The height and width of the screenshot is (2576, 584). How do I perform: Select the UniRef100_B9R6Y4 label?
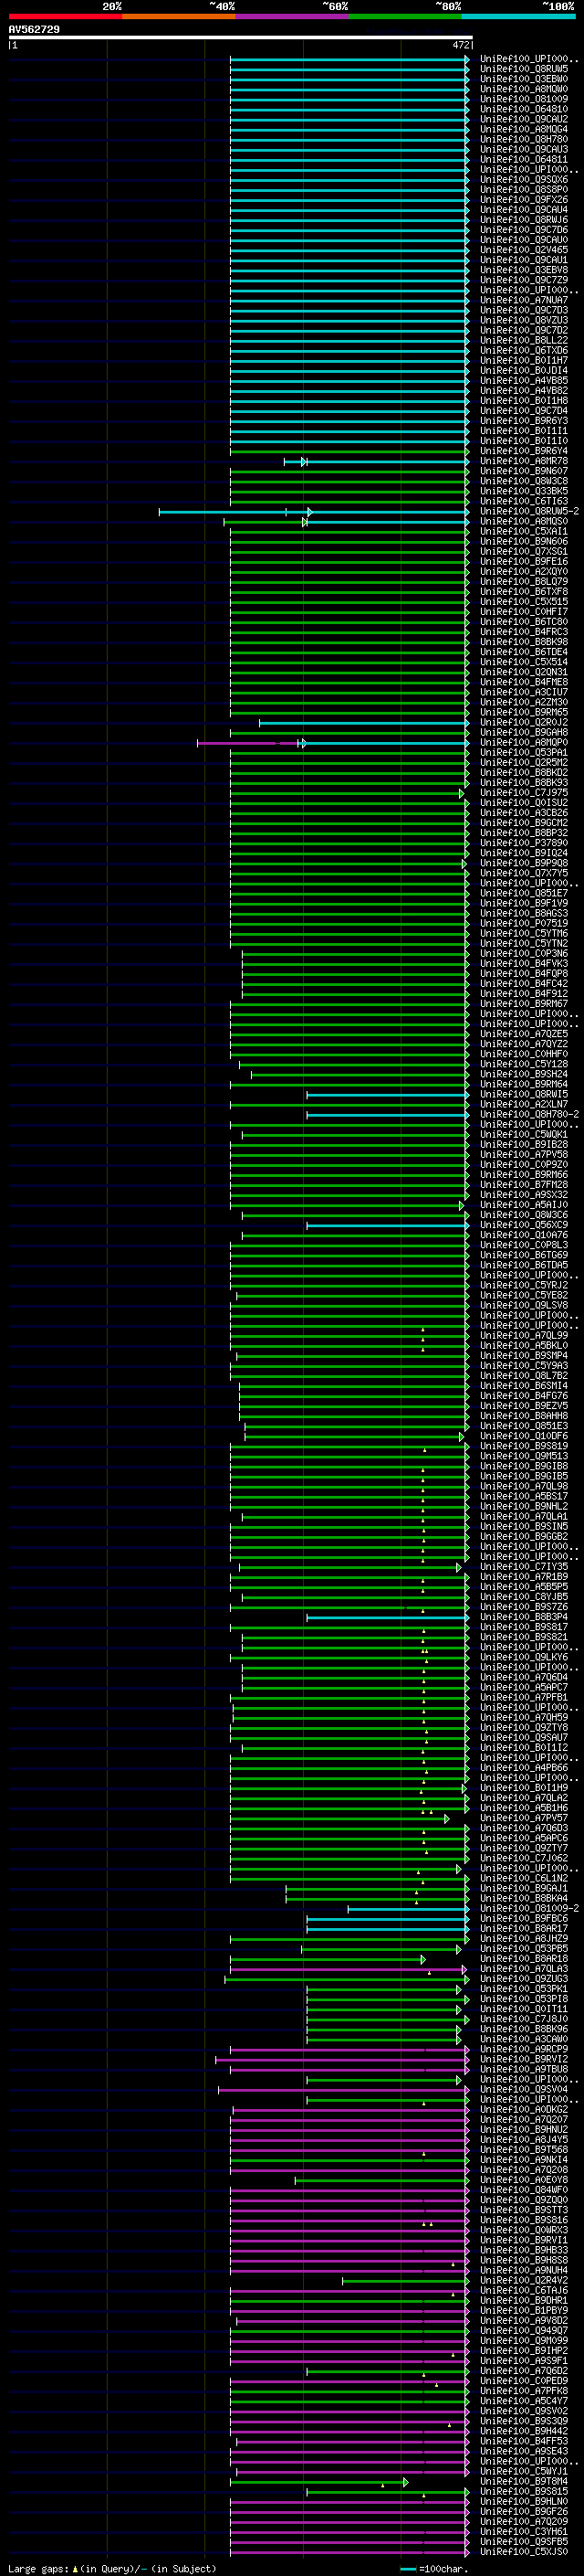click(523, 451)
